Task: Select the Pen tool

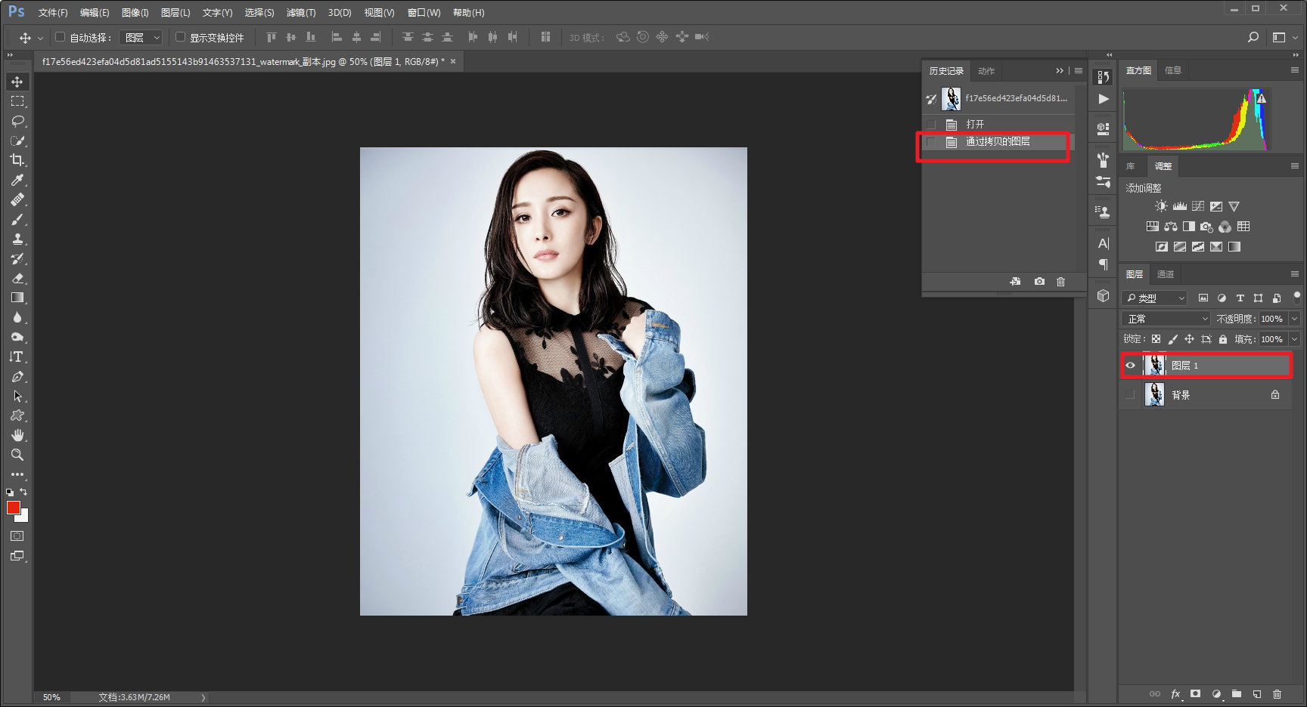Action: (x=17, y=376)
